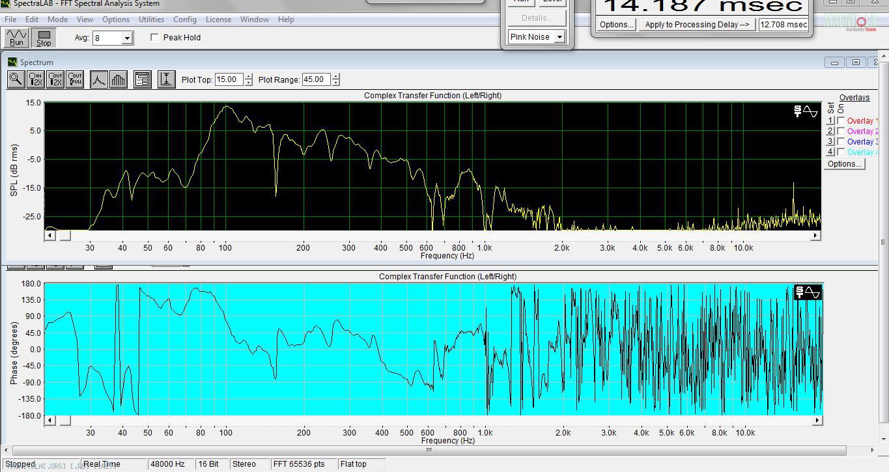Switch to bar graph display mode
889x472 pixels.
click(119, 80)
